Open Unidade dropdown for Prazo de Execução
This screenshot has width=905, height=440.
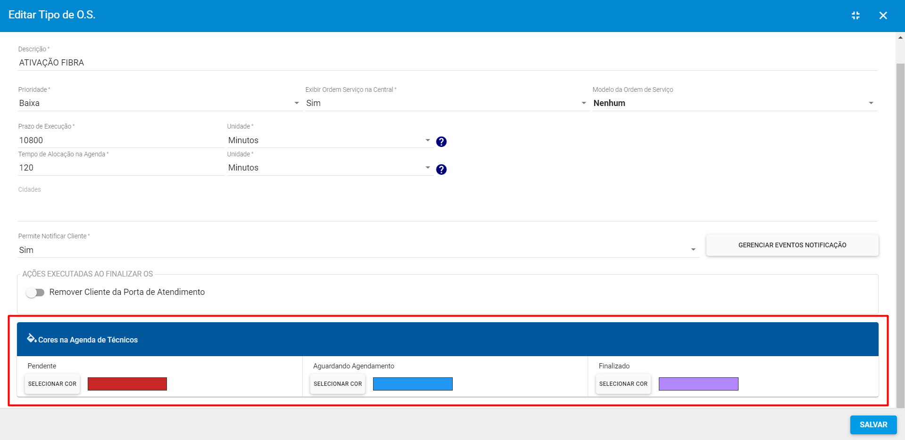point(330,140)
